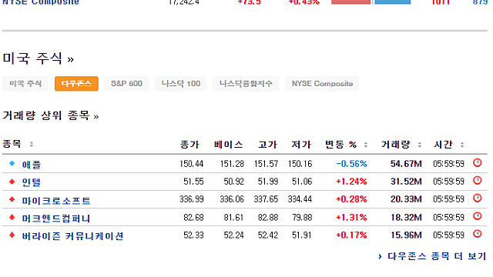The image size is (493, 277).
Task: Click the +0.28% change for 마이크로소프트
Action: pyautogui.click(x=351, y=199)
